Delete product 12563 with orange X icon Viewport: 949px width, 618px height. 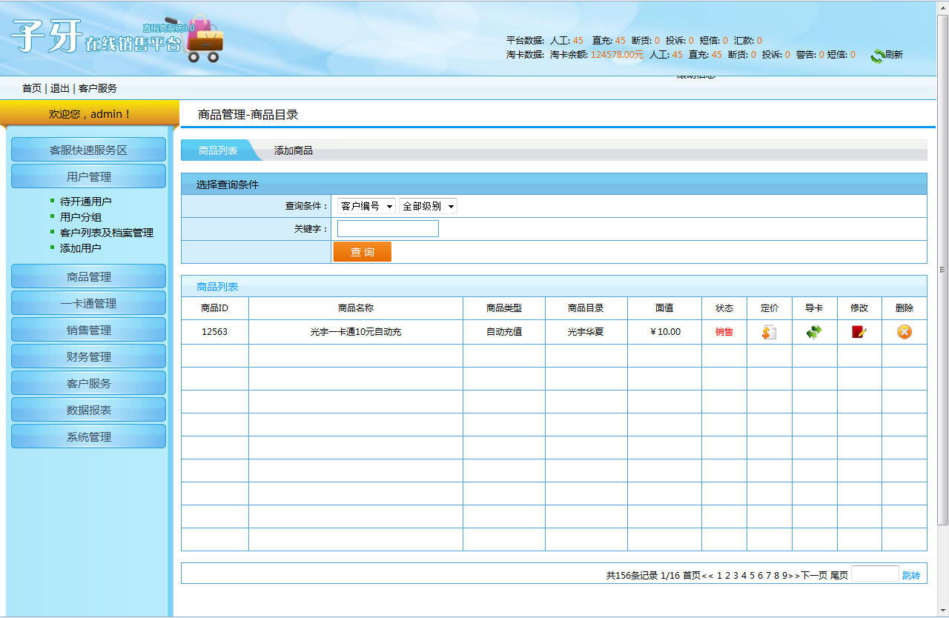tap(905, 332)
